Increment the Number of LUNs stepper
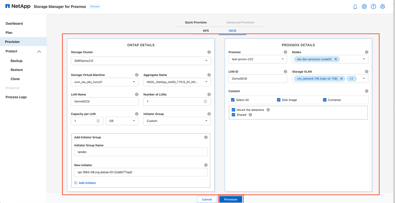This screenshot has height=203, width=395. coord(205,100)
